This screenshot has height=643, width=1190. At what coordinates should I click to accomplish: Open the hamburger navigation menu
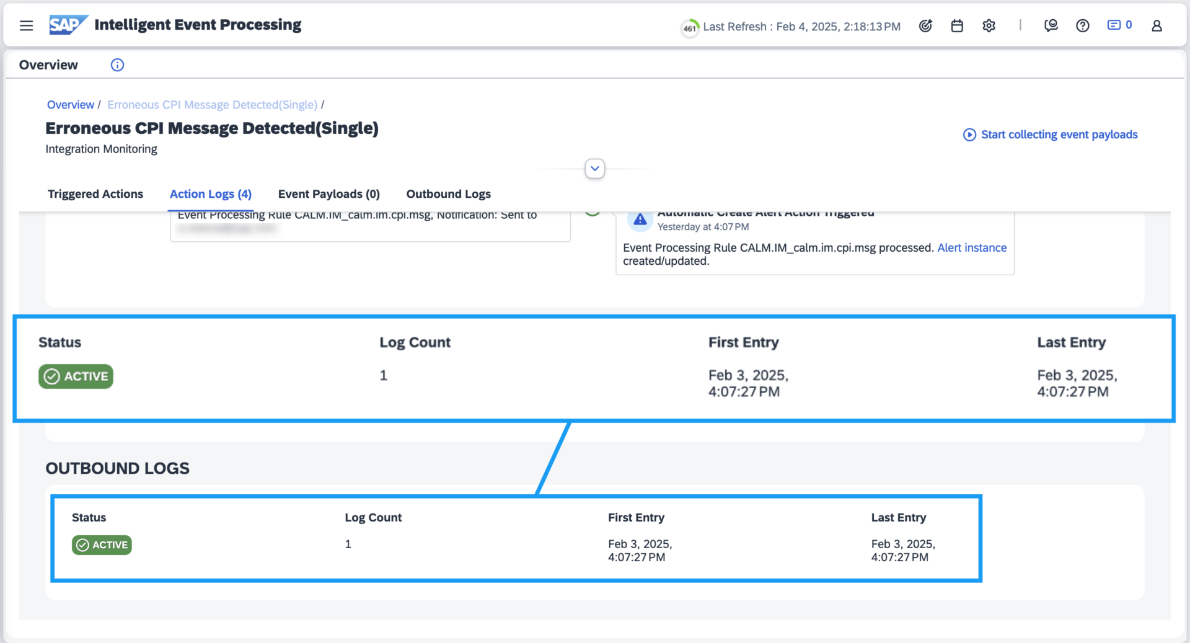pos(26,25)
